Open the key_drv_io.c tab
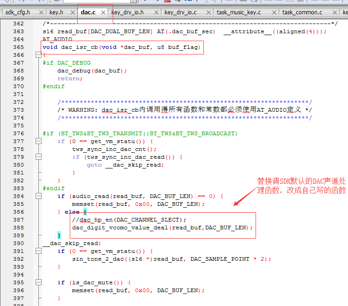The image size is (348, 306). click(180, 12)
